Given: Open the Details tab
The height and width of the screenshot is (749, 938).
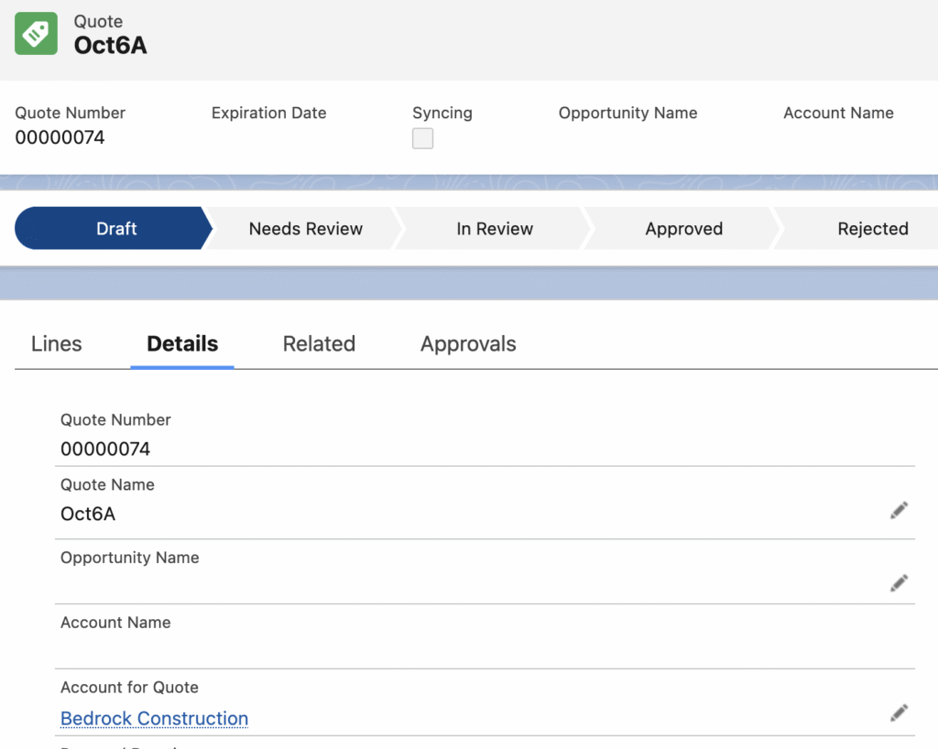Looking at the screenshot, I should (x=182, y=344).
